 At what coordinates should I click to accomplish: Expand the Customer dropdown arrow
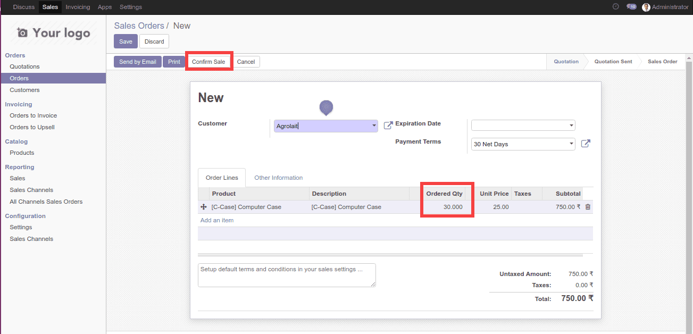tap(374, 126)
